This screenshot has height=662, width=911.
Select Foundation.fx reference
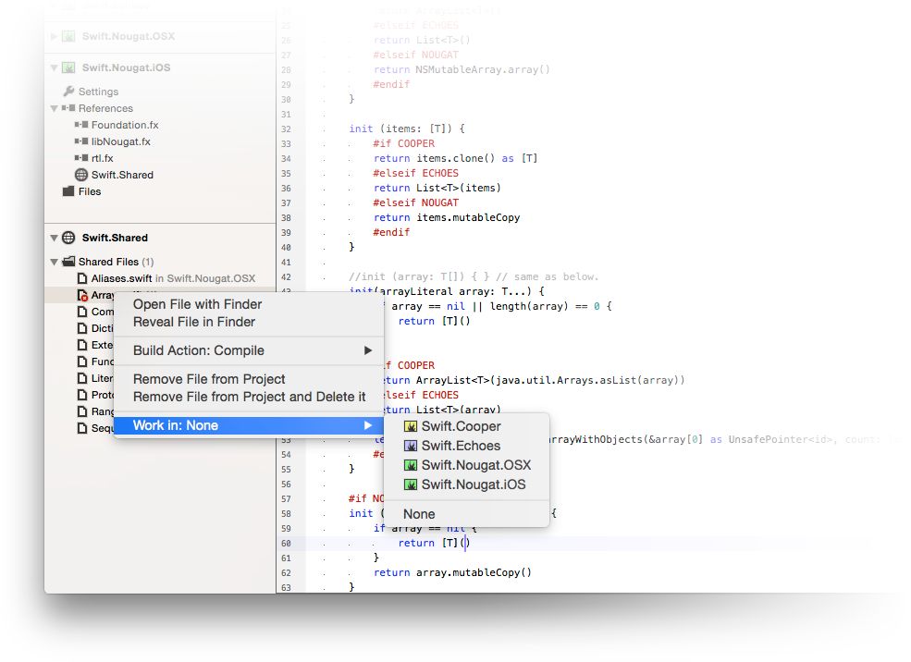(125, 125)
